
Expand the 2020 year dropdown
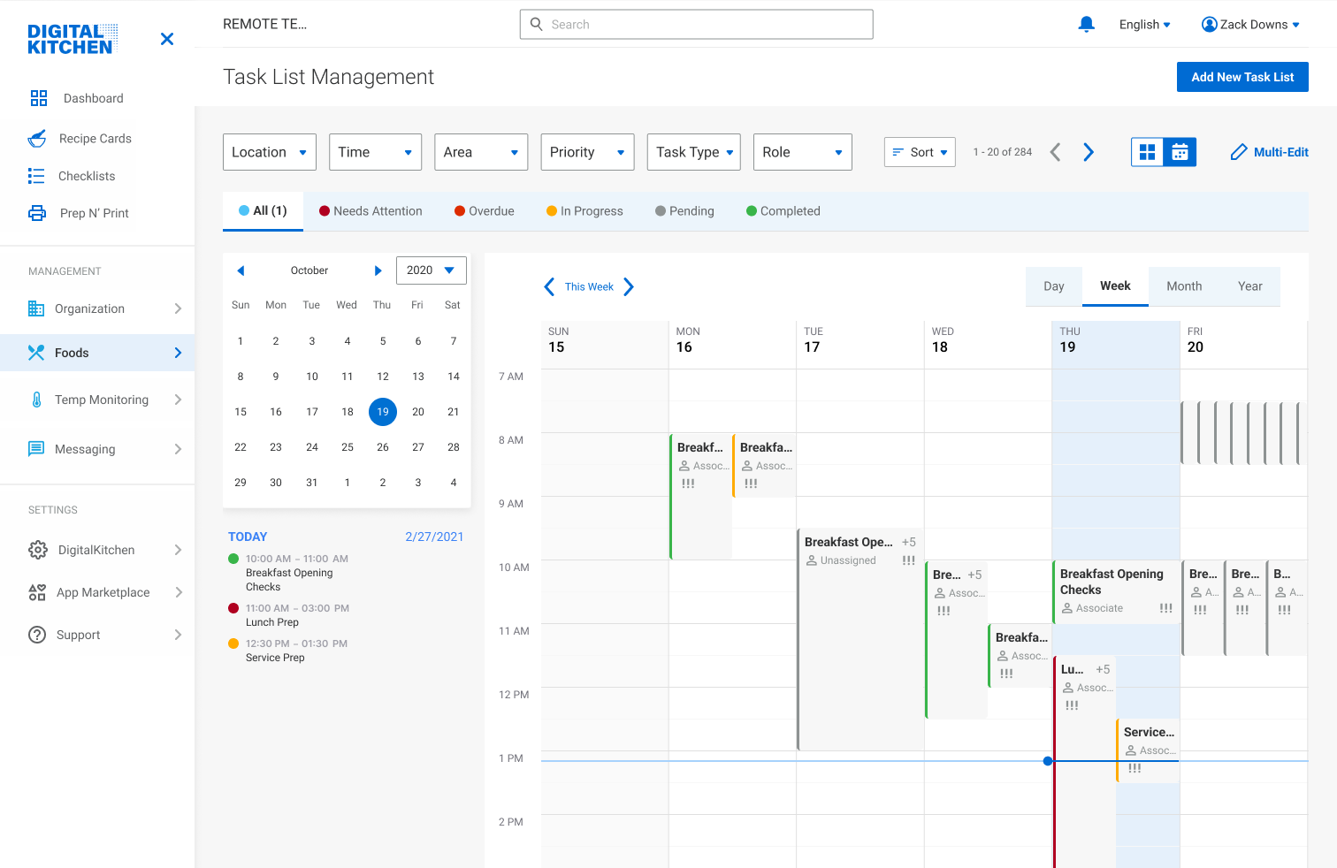[x=431, y=270]
